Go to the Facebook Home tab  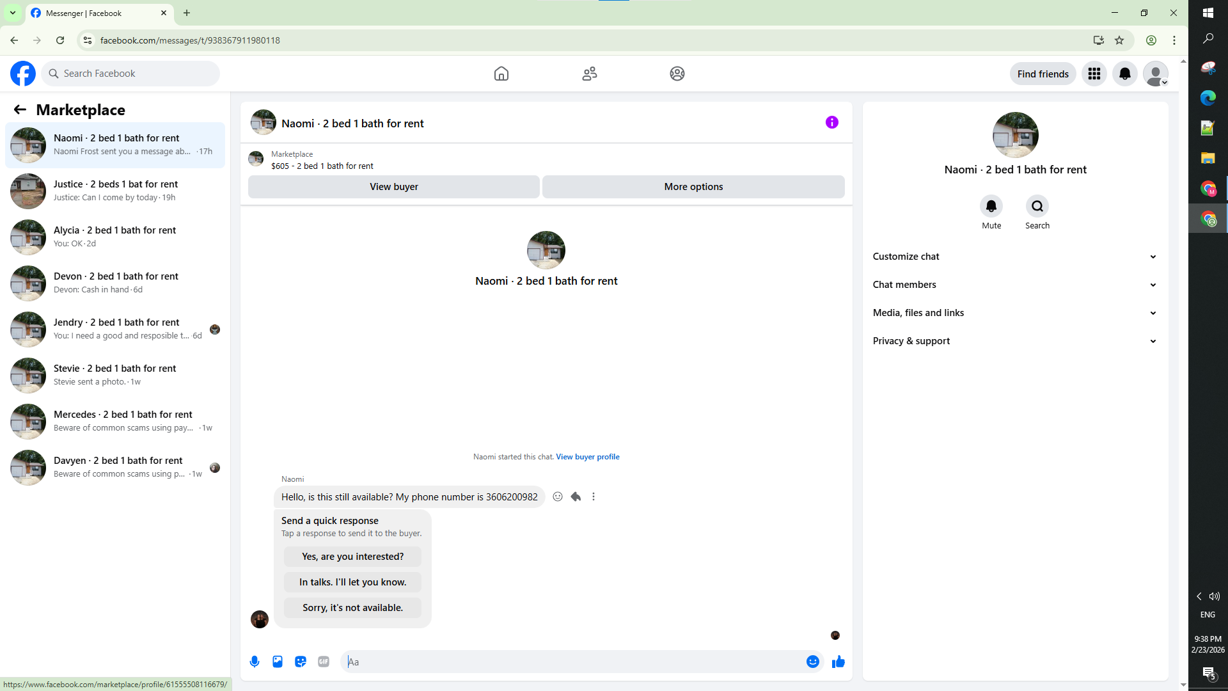pos(501,74)
